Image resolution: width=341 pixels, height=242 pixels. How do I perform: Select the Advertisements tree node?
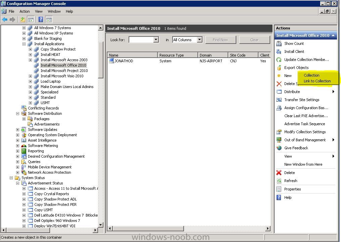point(47,124)
